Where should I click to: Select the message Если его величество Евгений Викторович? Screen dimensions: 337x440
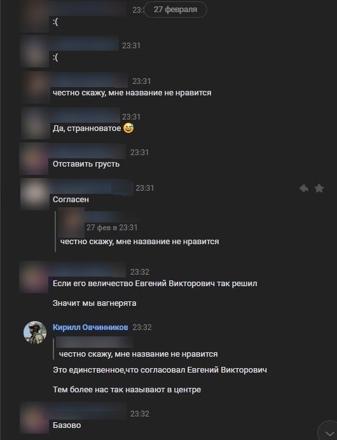pos(155,284)
